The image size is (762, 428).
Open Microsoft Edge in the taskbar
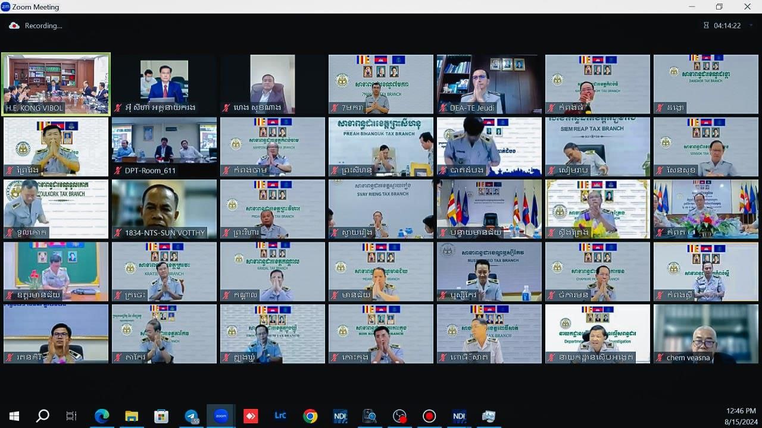tap(102, 416)
